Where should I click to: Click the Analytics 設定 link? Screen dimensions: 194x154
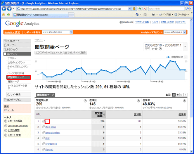12,32
